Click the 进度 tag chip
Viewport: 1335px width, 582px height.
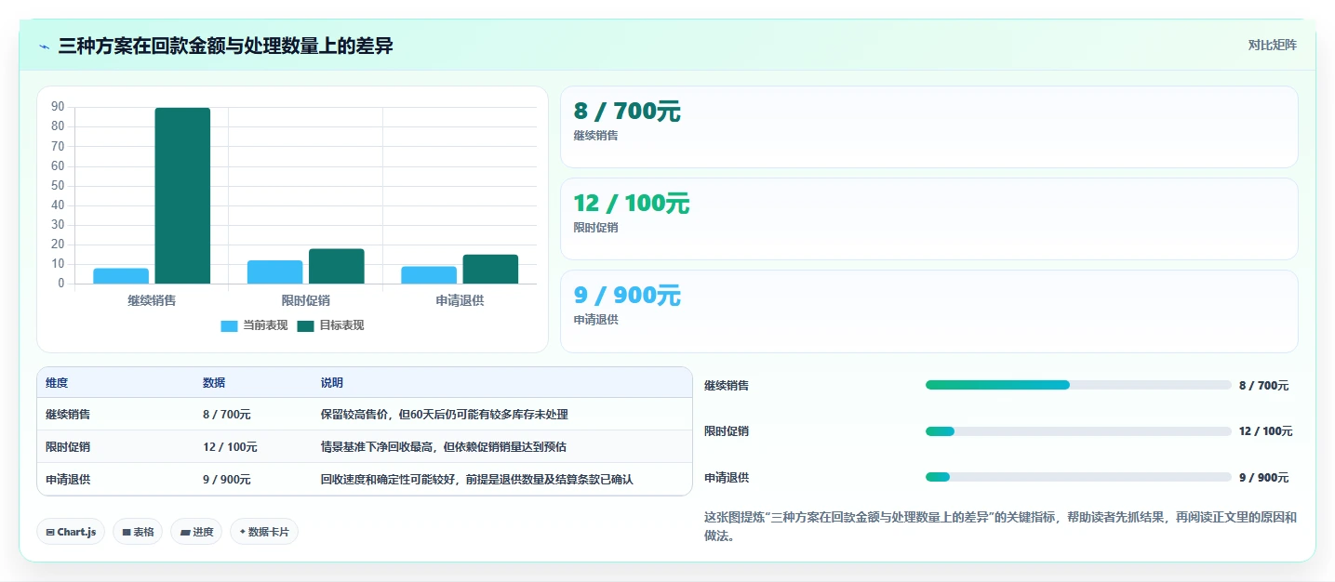196,532
